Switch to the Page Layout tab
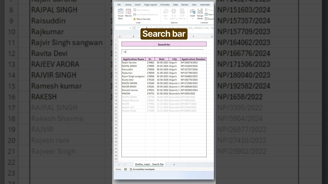 coord(150,5)
